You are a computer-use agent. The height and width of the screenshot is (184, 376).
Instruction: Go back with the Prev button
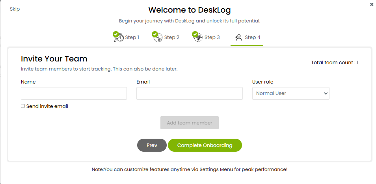152,145
